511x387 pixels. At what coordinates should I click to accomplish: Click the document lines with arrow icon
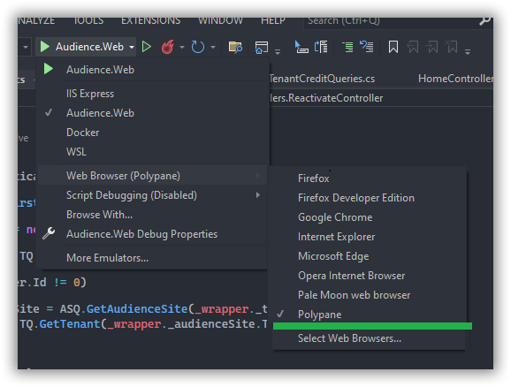(x=321, y=47)
